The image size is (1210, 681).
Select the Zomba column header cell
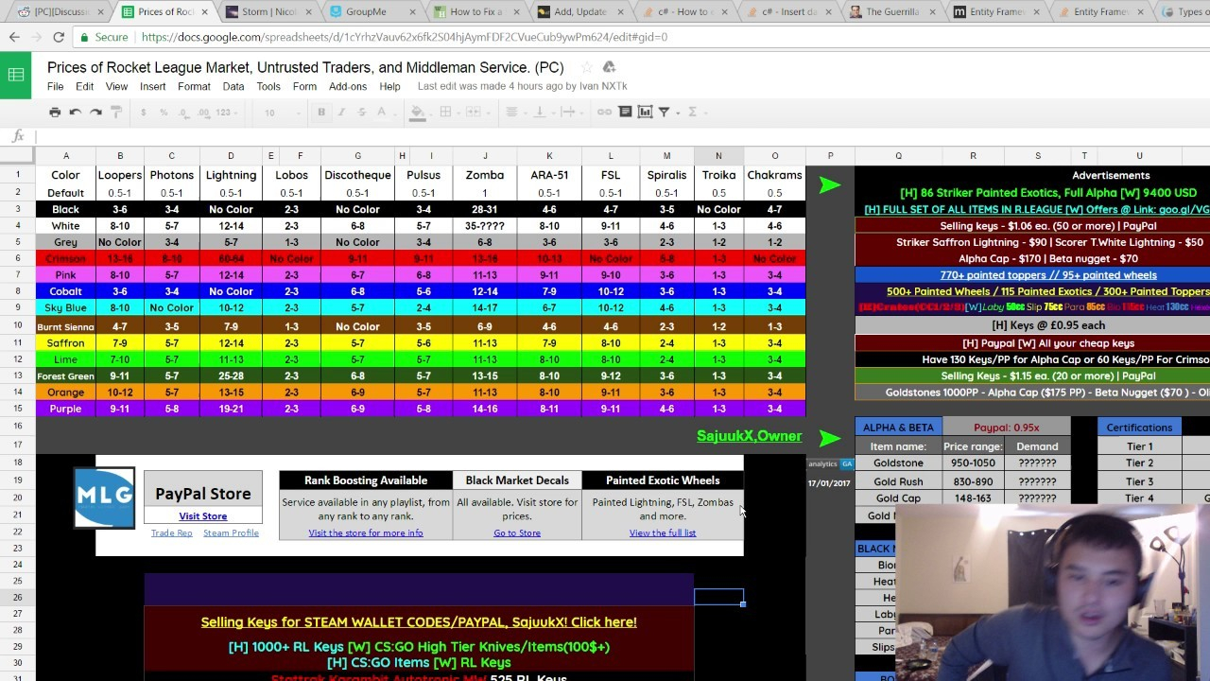[485, 175]
